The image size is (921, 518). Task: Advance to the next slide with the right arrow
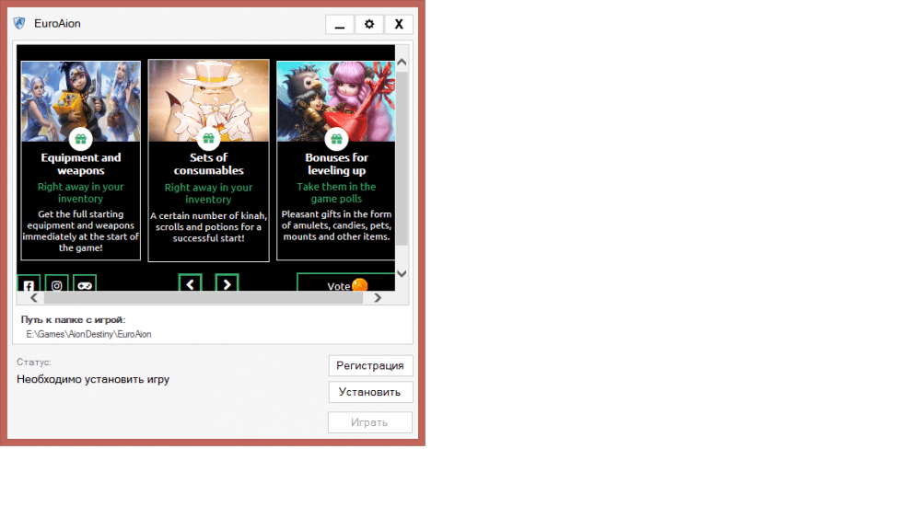coord(227,284)
